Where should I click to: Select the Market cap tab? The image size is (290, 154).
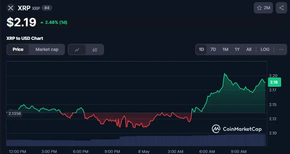point(47,49)
